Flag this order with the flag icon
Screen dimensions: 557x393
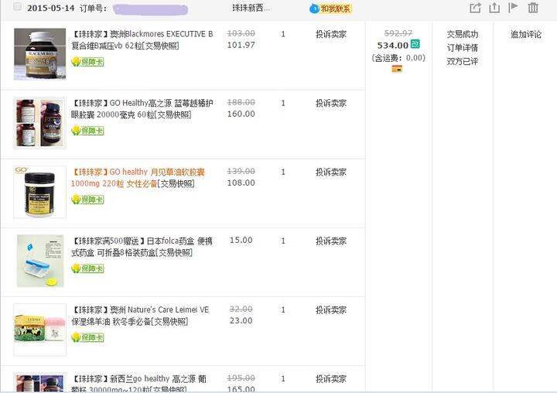click(513, 8)
